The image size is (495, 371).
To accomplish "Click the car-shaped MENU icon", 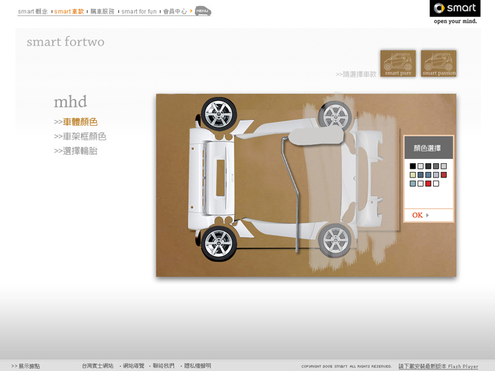I will click(x=203, y=11).
